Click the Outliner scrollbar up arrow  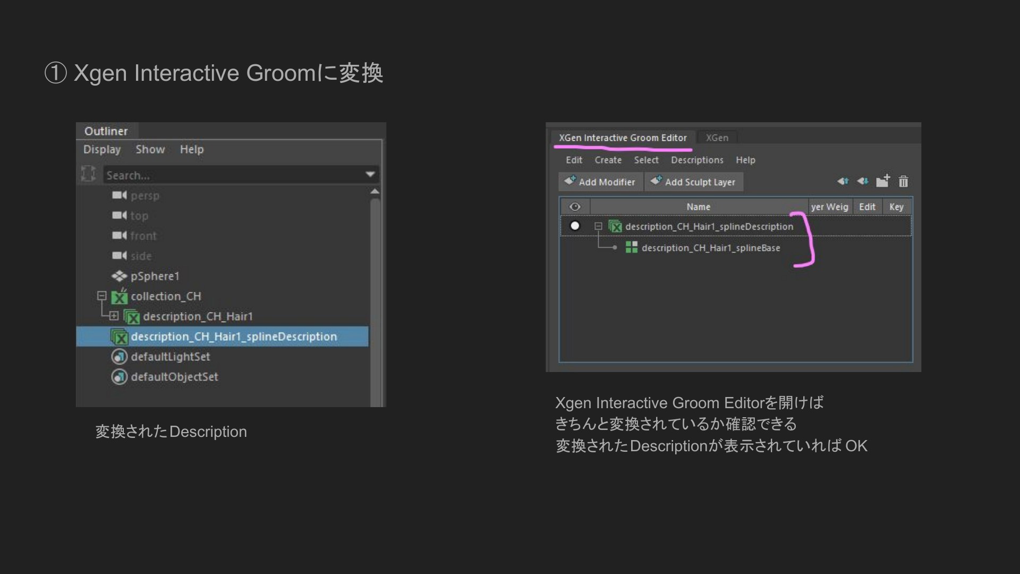(x=375, y=191)
